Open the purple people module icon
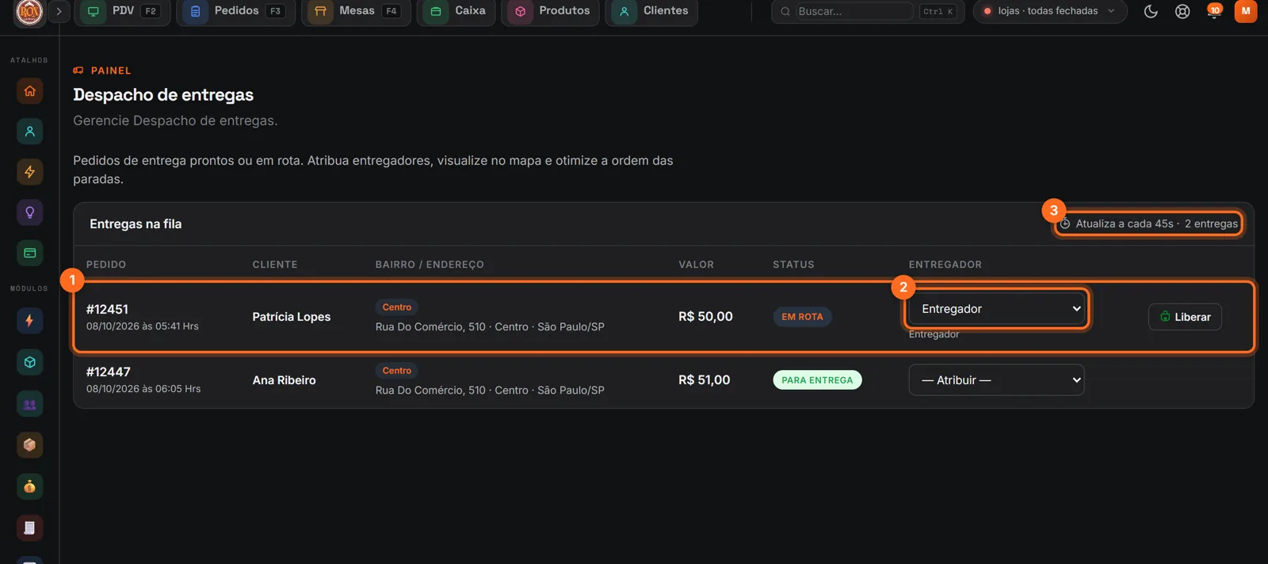The width and height of the screenshot is (1268, 564). 29,404
